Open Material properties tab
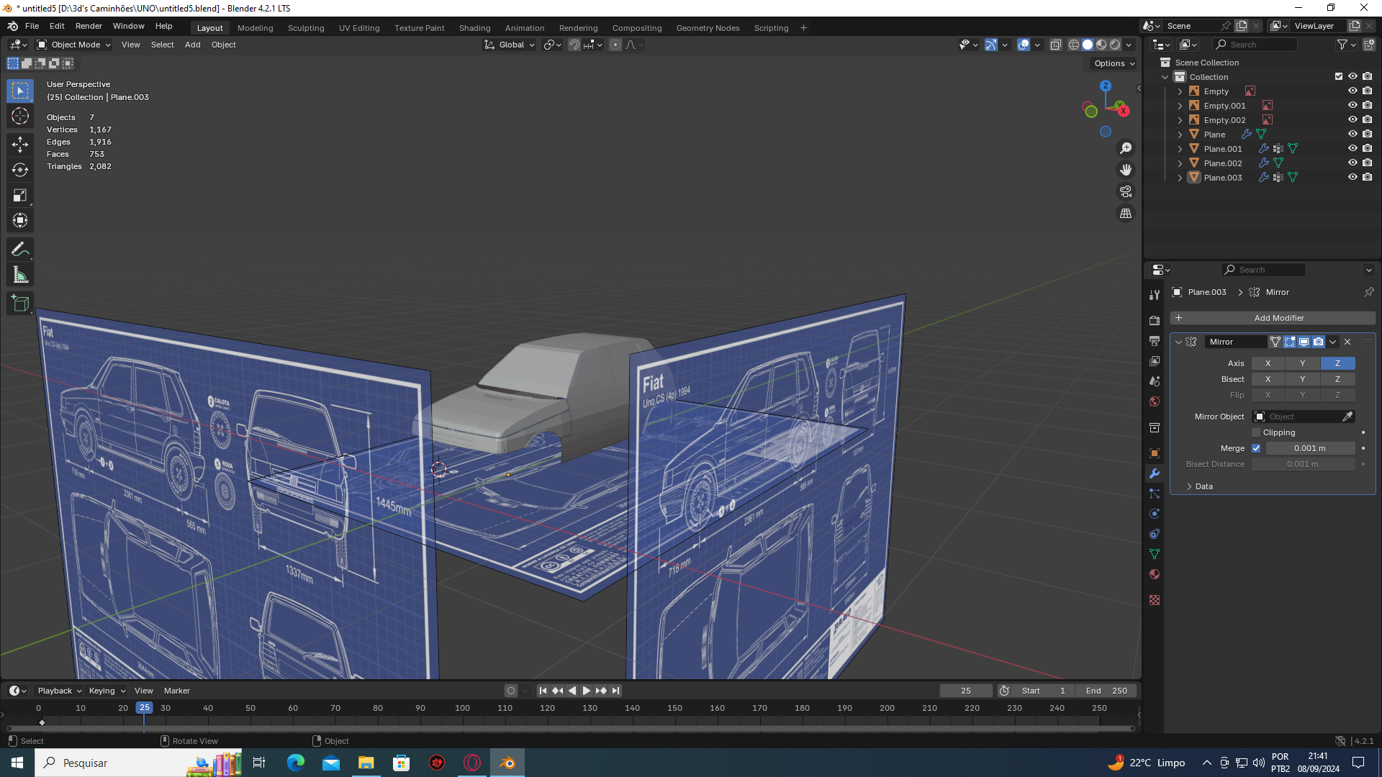Screen dimensions: 1382x777 click(1155, 574)
